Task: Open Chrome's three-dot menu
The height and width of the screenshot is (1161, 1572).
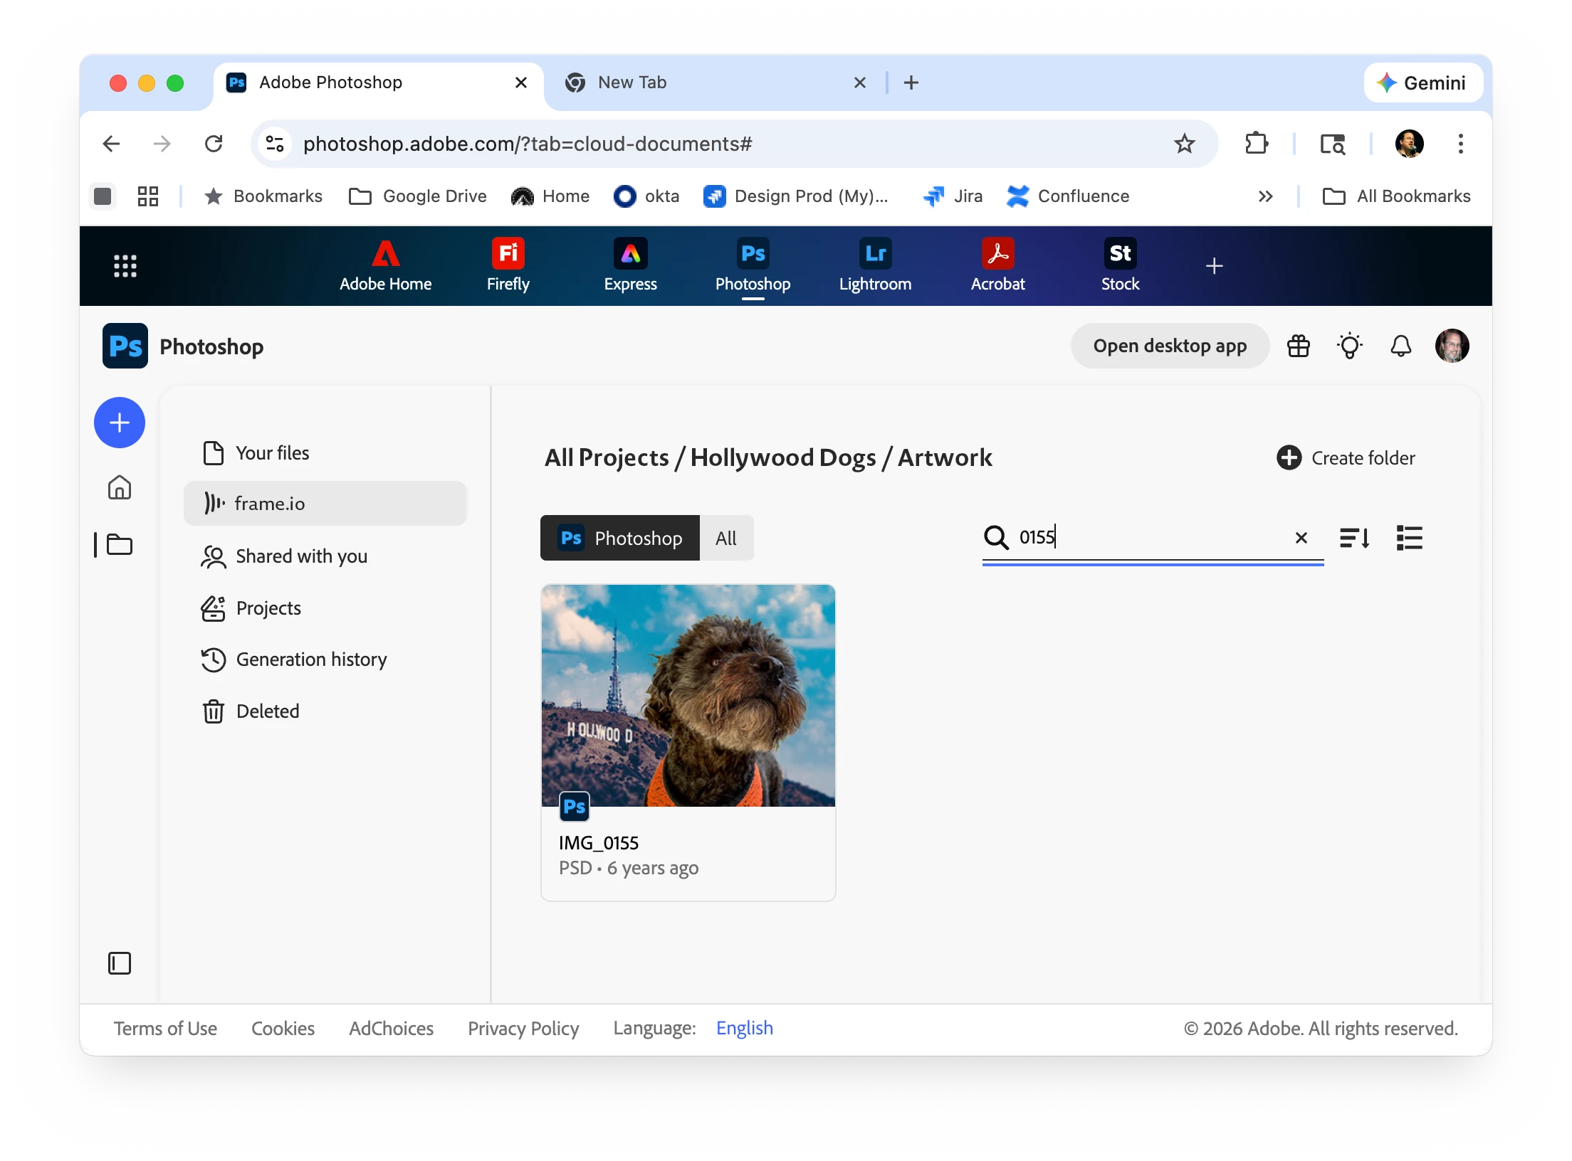Action: point(1460,144)
